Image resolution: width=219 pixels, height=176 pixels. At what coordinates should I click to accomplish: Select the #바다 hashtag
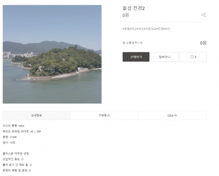coord(167,29)
